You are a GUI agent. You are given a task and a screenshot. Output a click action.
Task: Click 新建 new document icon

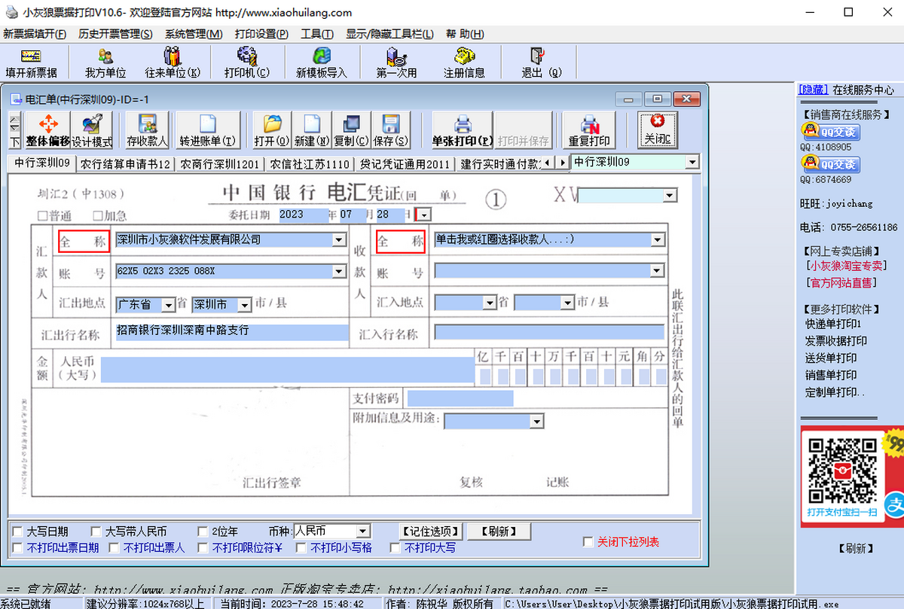[311, 131]
